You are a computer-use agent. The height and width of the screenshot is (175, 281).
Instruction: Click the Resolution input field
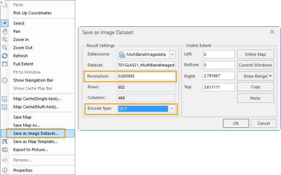pos(146,76)
